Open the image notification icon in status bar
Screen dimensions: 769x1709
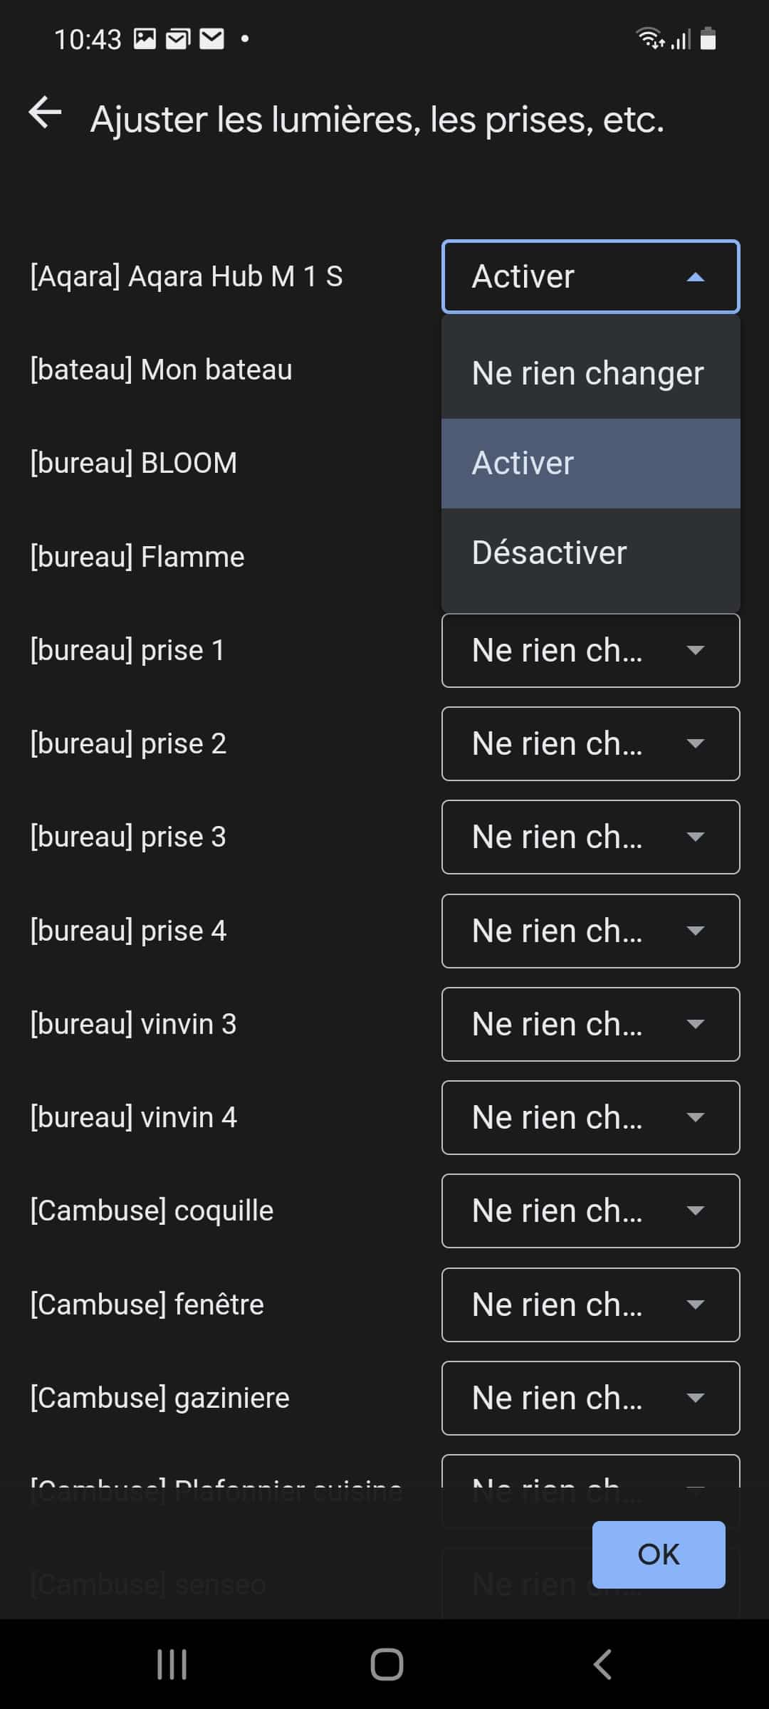pos(145,38)
